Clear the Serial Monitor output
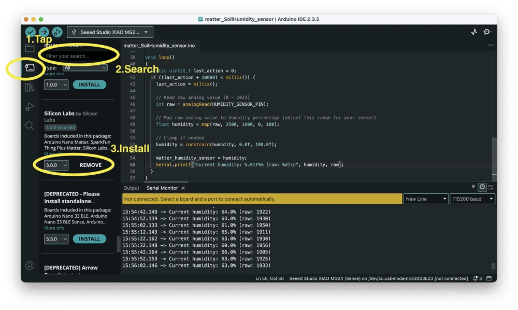The image size is (518, 310). [x=490, y=187]
